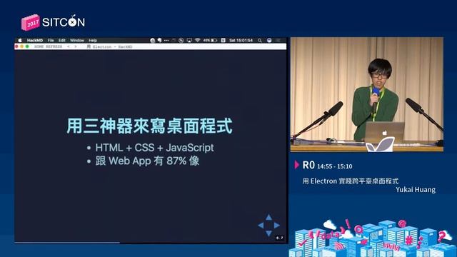
Task: Navigate slide up with the up arrow
Action: click(x=268, y=217)
